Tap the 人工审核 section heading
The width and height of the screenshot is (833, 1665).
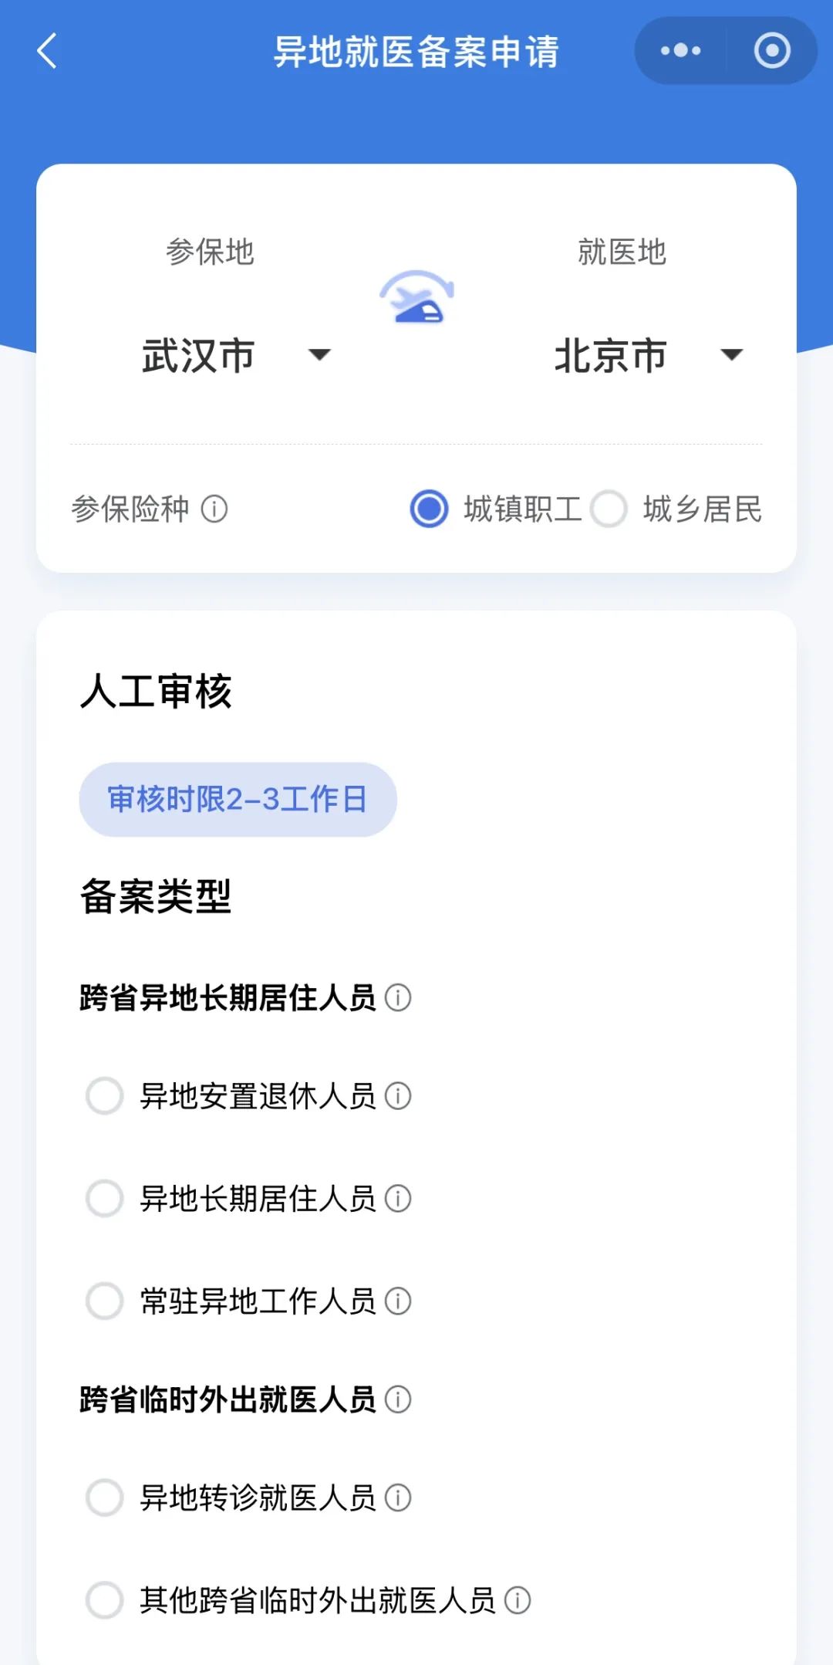click(157, 691)
